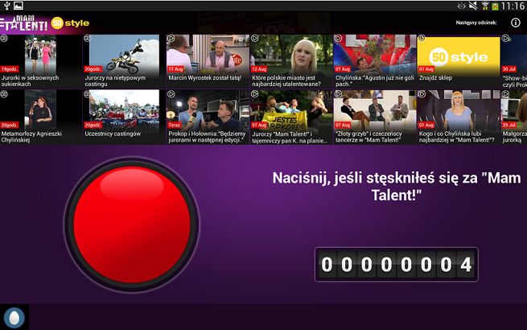Tap the gallery icon on the Jurorki w seksownych tile
The image size is (527, 330).
(4, 39)
